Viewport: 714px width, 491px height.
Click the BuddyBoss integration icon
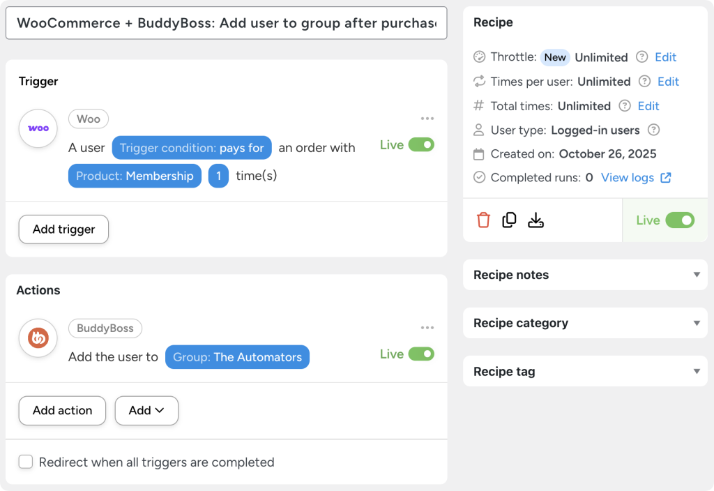coord(38,340)
